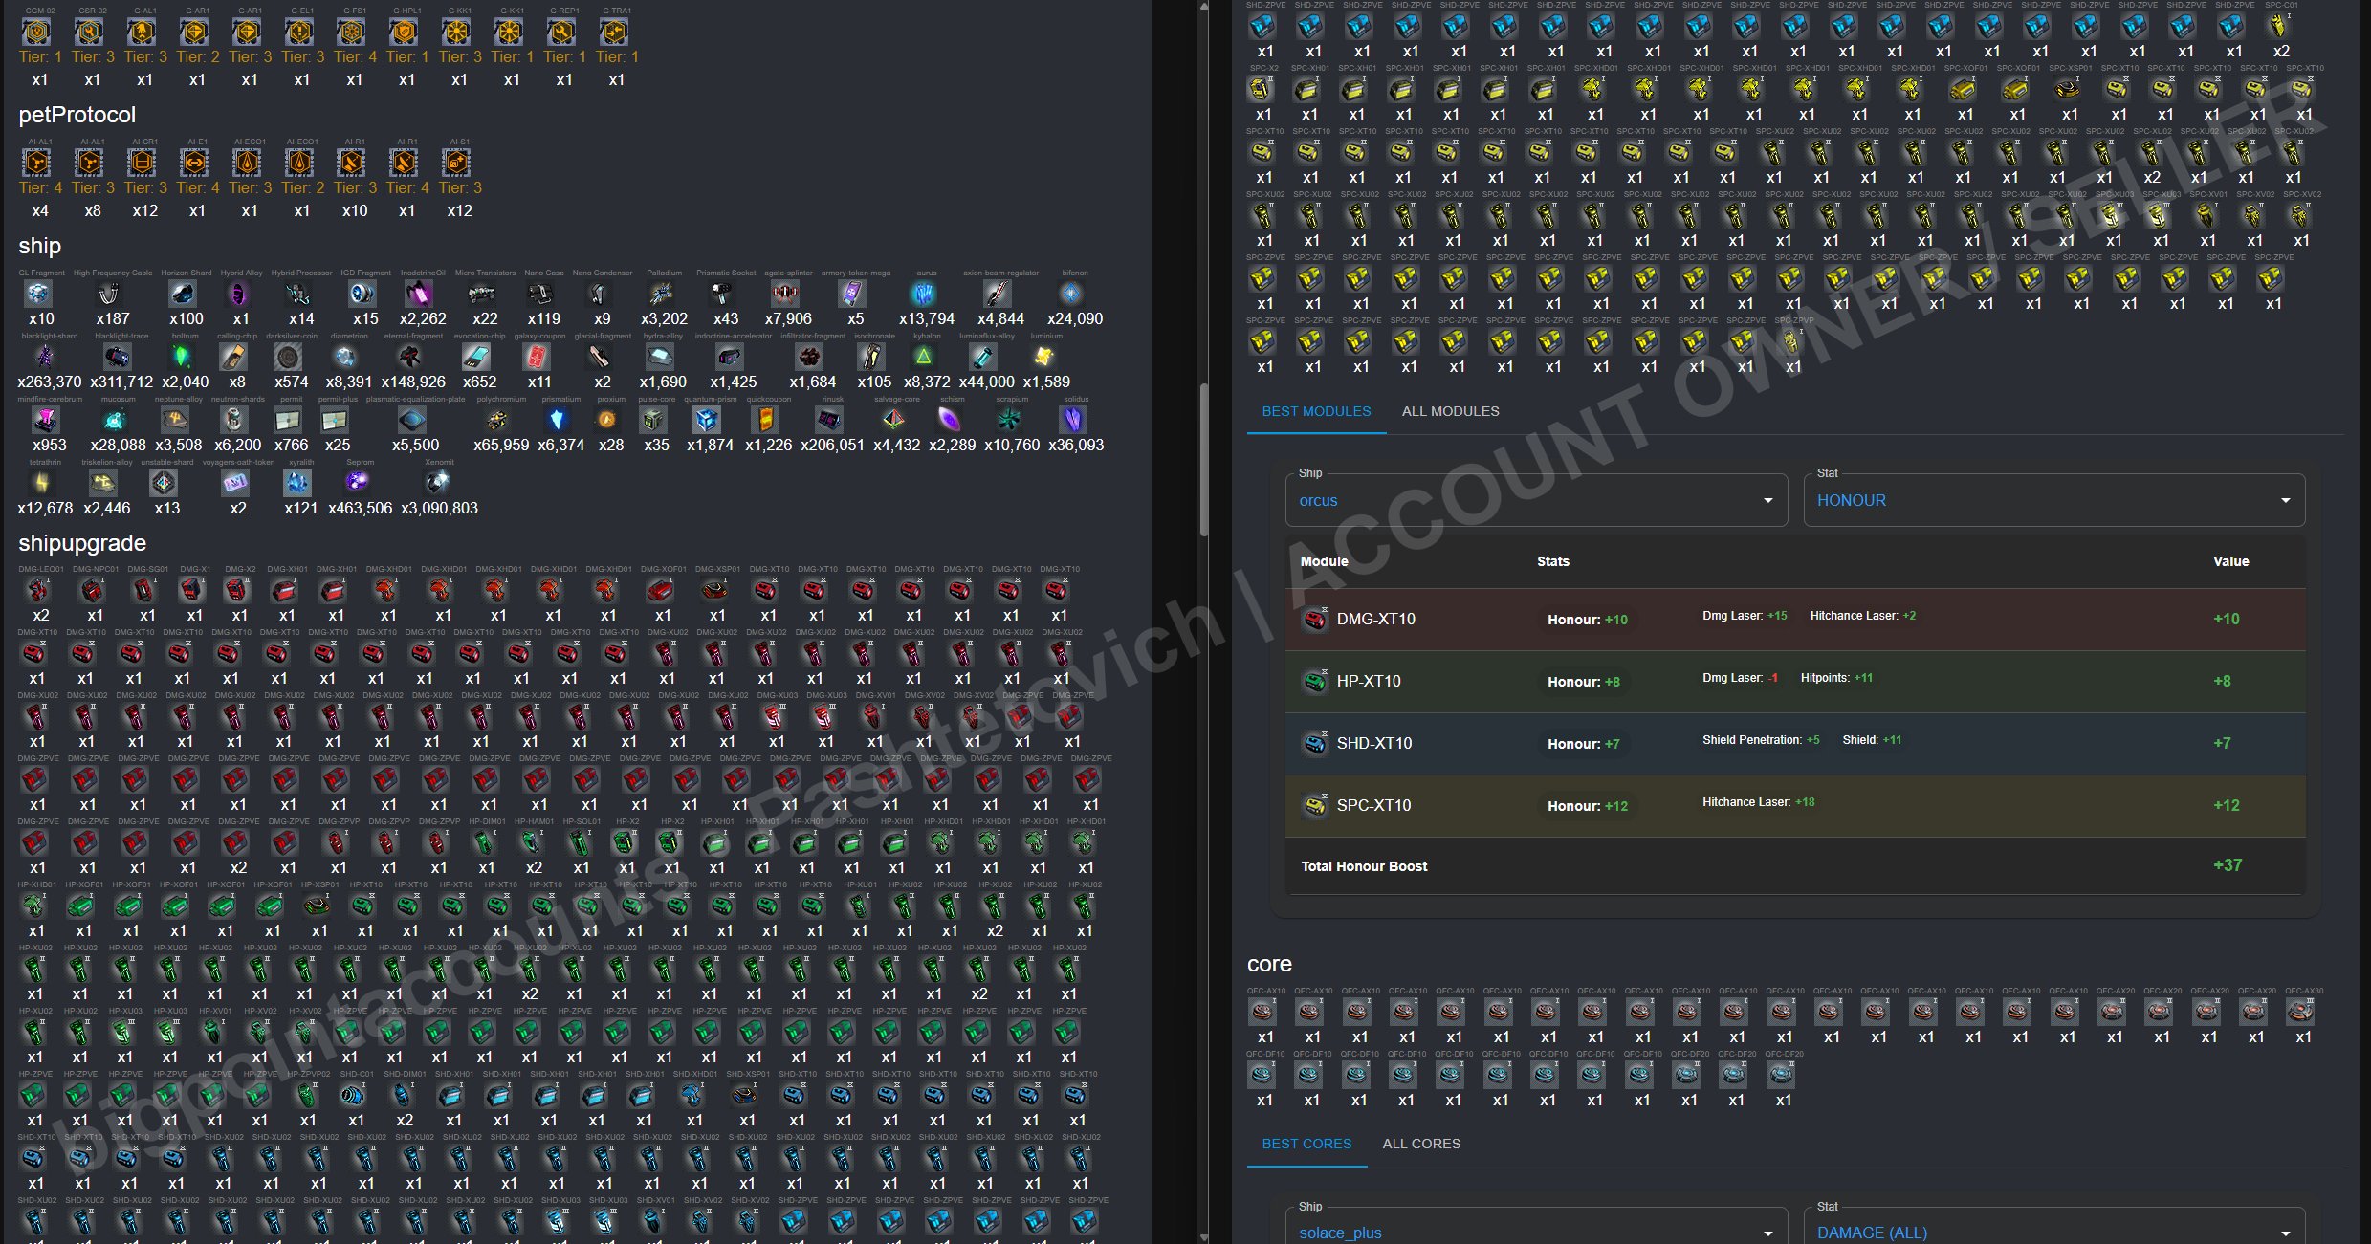Viewport: 2371px width, 1244px height.
Task: Click the HP-XT10 name in Best Modules table
Action: pos(1369,682)
